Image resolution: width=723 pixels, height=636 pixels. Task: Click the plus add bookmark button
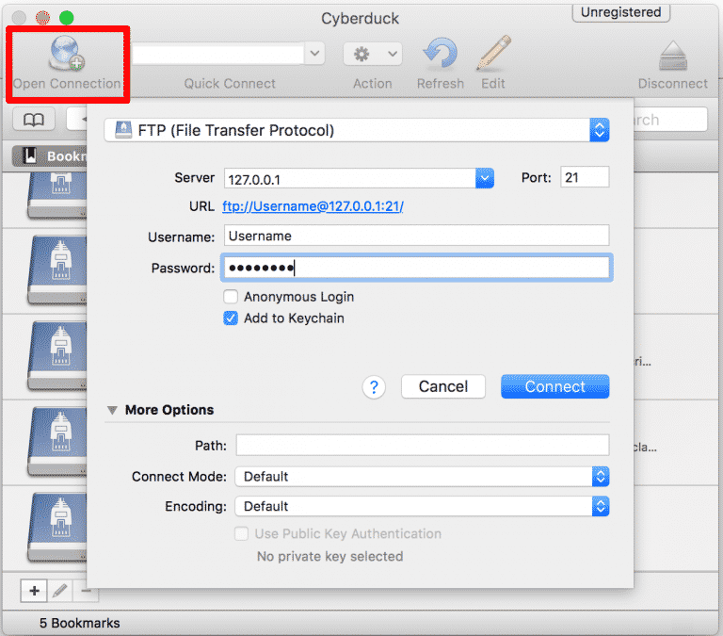coord(34,591)
